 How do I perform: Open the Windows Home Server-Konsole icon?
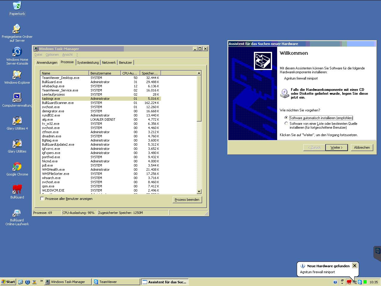(x=17, y=56)
